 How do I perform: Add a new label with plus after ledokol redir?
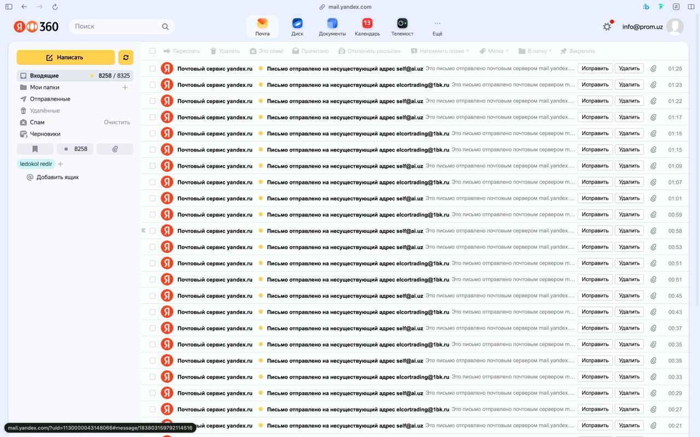pyautogui.click(x=61, y=164)
